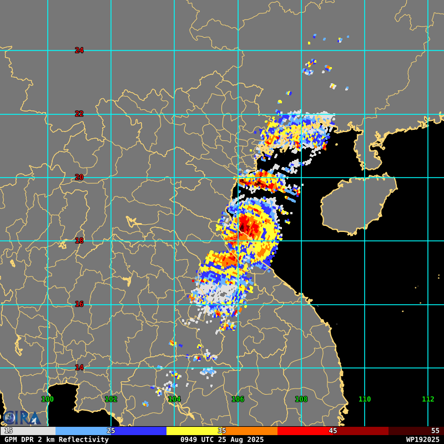Click the latitude label 20
Viewport: 444px width, 444px height.
pos(79,177)
